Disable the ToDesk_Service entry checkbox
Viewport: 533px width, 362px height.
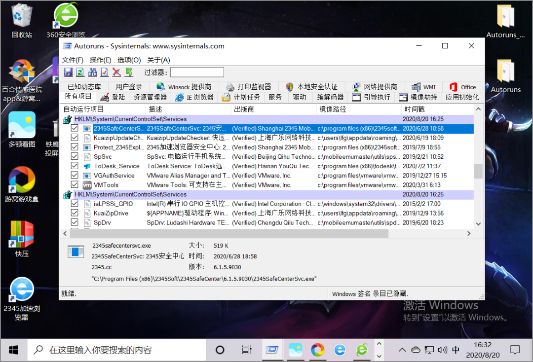point(75,166)
